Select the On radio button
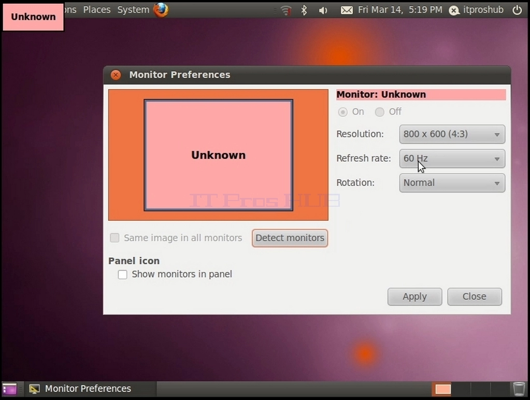 coord(343,112)
